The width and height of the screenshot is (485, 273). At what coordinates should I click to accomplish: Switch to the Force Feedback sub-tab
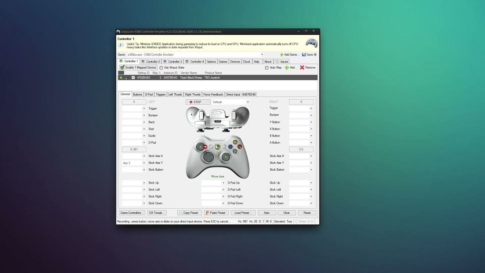[213, 94]
